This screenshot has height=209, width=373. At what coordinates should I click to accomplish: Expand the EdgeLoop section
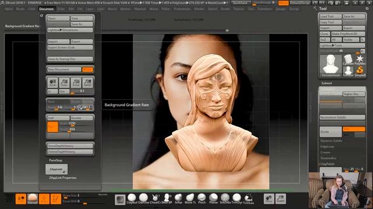click(x=327, y=147)
